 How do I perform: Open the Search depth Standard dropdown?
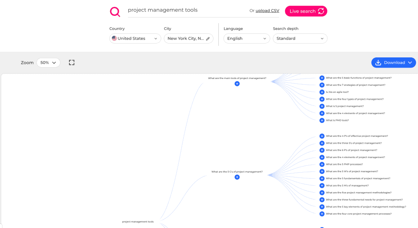coord(300,39)
